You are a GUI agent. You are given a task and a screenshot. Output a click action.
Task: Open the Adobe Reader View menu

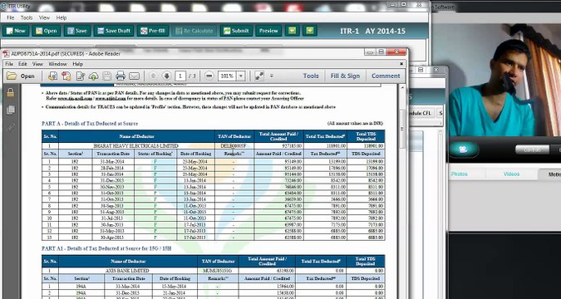click(x=37, y=64)
